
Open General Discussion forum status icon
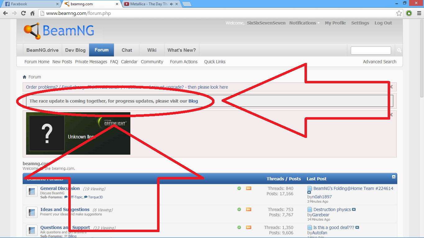[x=32, y=192]
